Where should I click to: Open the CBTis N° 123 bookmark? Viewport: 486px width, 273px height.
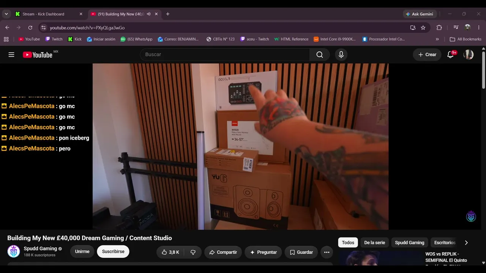tap(221, 39)
